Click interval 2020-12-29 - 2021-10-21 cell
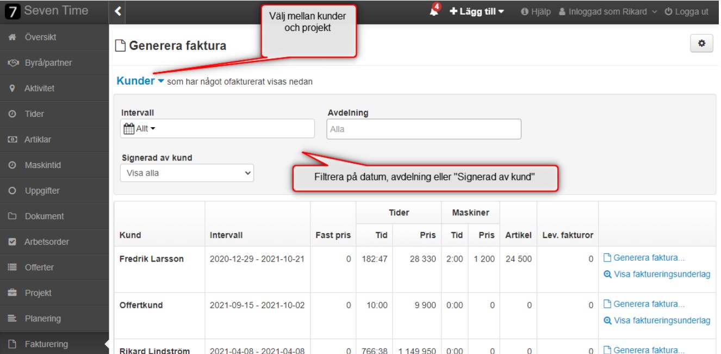Image resolution: width=721 pixels, height=354 pixels. [x=257, y=259]
